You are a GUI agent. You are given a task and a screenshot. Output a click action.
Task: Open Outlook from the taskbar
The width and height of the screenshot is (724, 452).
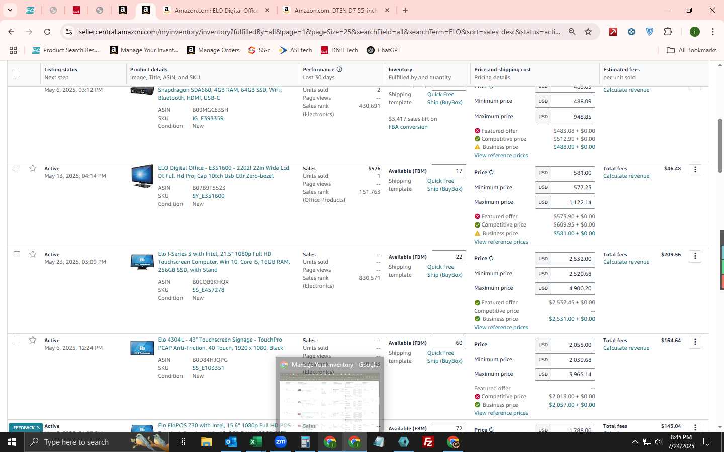point(231,442)
